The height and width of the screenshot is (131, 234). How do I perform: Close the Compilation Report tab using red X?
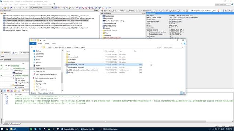pyautogui.click(x=218, y=11)
